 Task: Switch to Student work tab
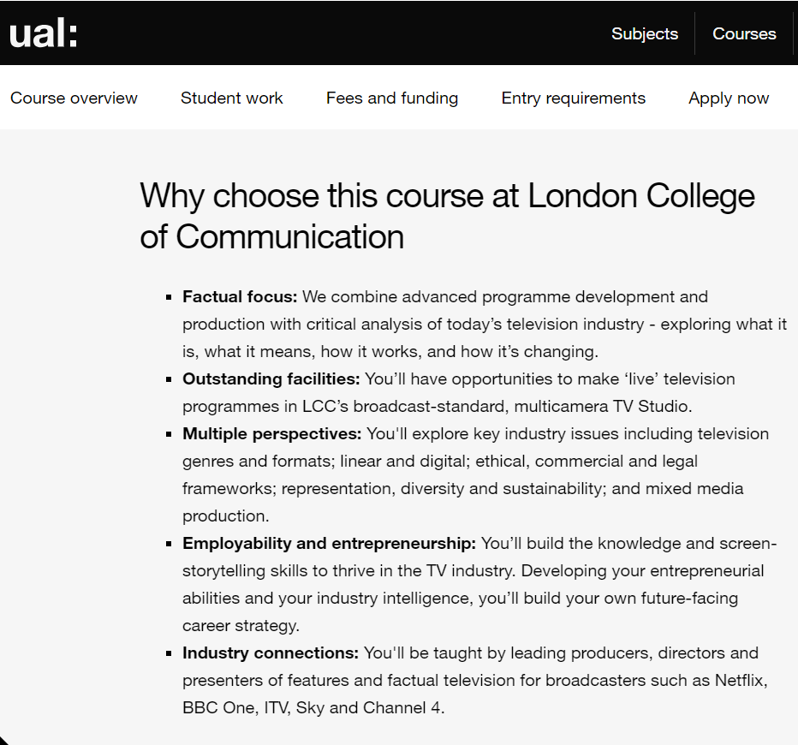tap(231, 98)
